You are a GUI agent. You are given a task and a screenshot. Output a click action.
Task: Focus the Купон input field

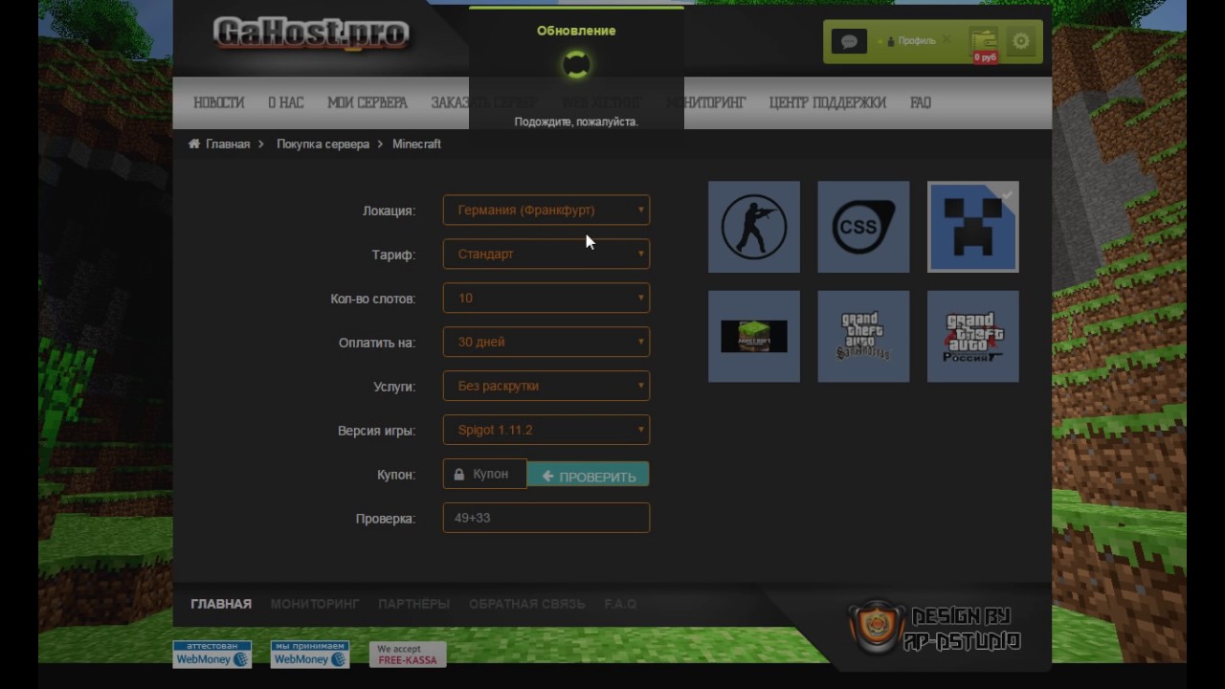point(485,475)
